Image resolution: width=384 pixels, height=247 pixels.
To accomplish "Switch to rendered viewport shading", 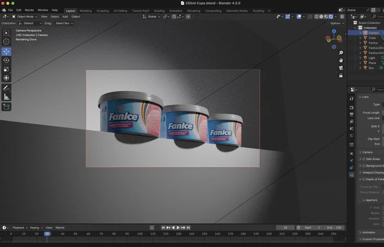I will pyautogui.click(x=331, y=16).
